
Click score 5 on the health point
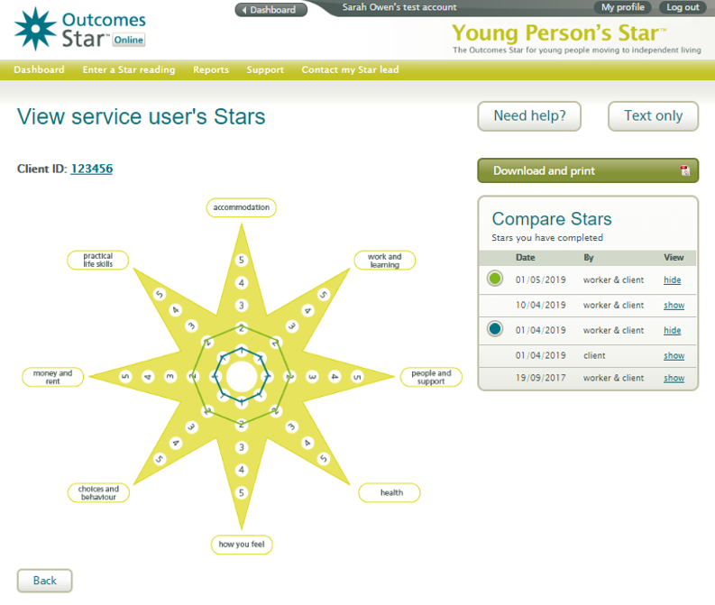coord(324,459)
